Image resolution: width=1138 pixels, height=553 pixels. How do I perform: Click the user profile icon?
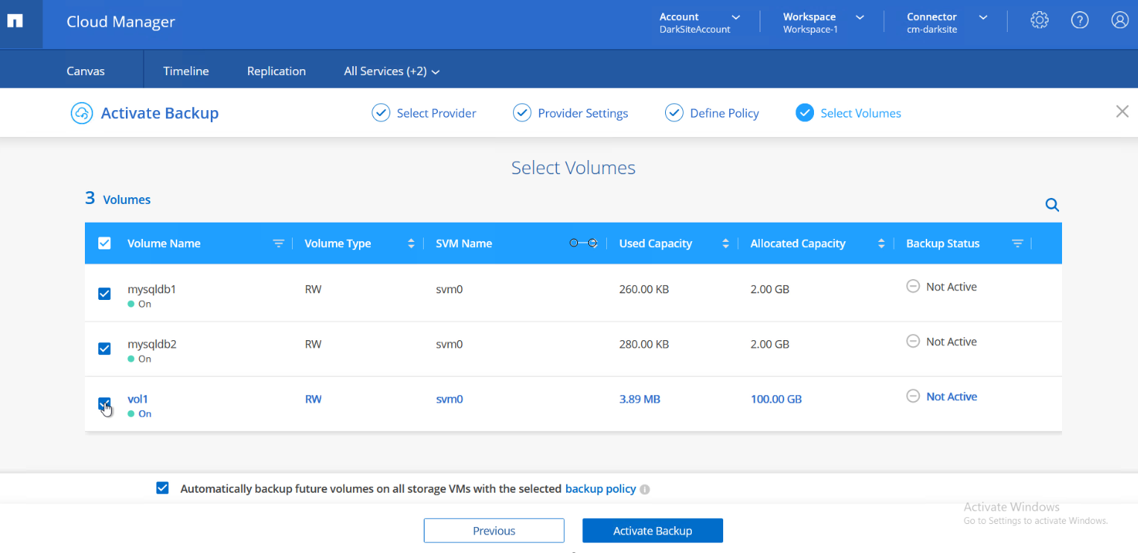pos(1120,20)
